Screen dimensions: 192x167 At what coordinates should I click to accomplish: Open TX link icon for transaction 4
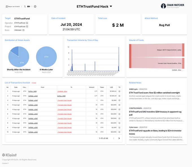pos(119,105)
